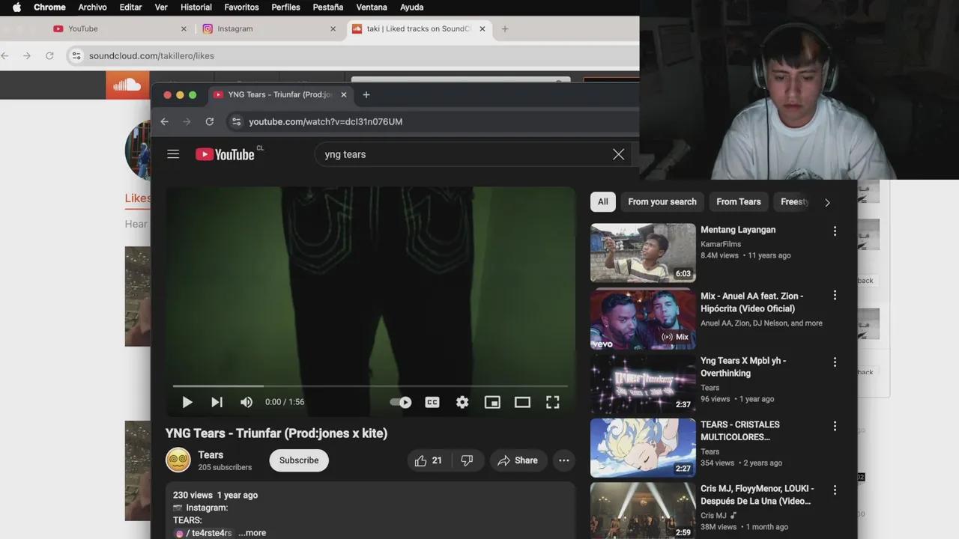Image resolution: width=959 pixels, height=539 pixels.
Task: Select 'From Tears' filter chip
Action: pos(738,201)
